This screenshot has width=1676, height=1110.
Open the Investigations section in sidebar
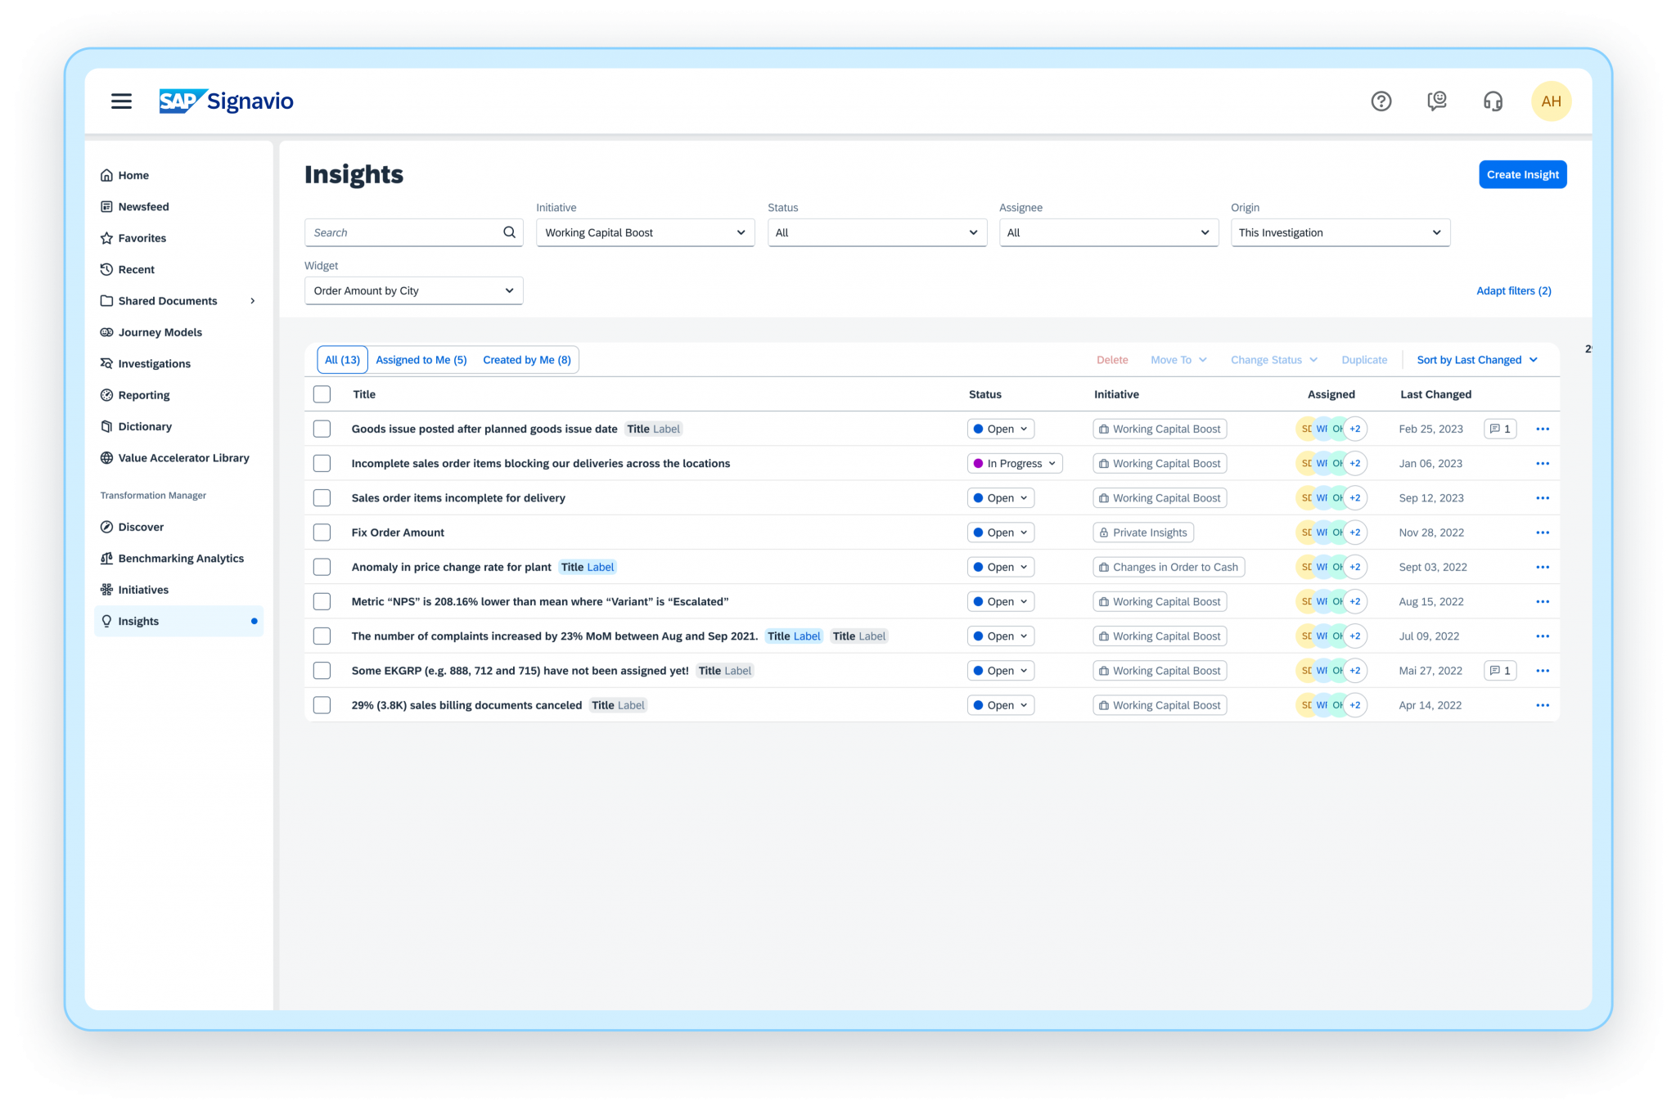(x=154, y=363)
